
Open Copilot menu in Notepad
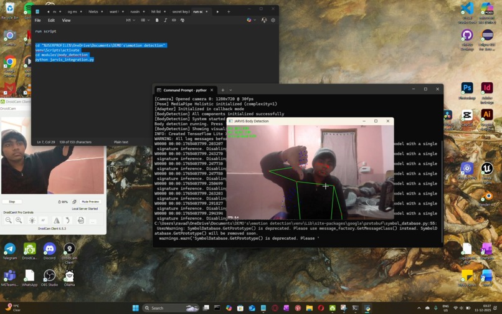tap(251, 20)
